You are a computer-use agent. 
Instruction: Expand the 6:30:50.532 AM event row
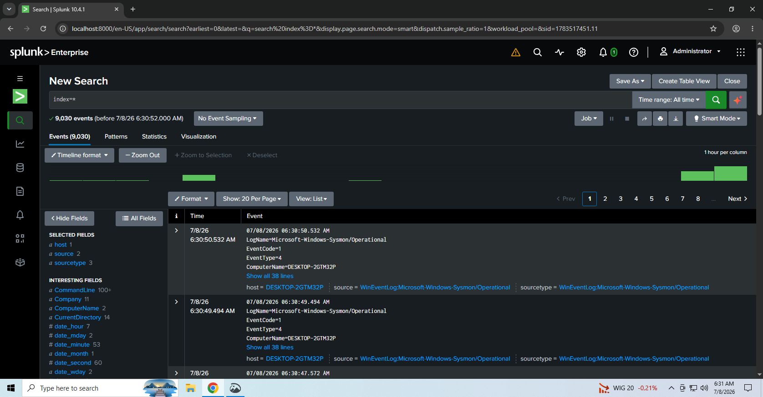176,231
